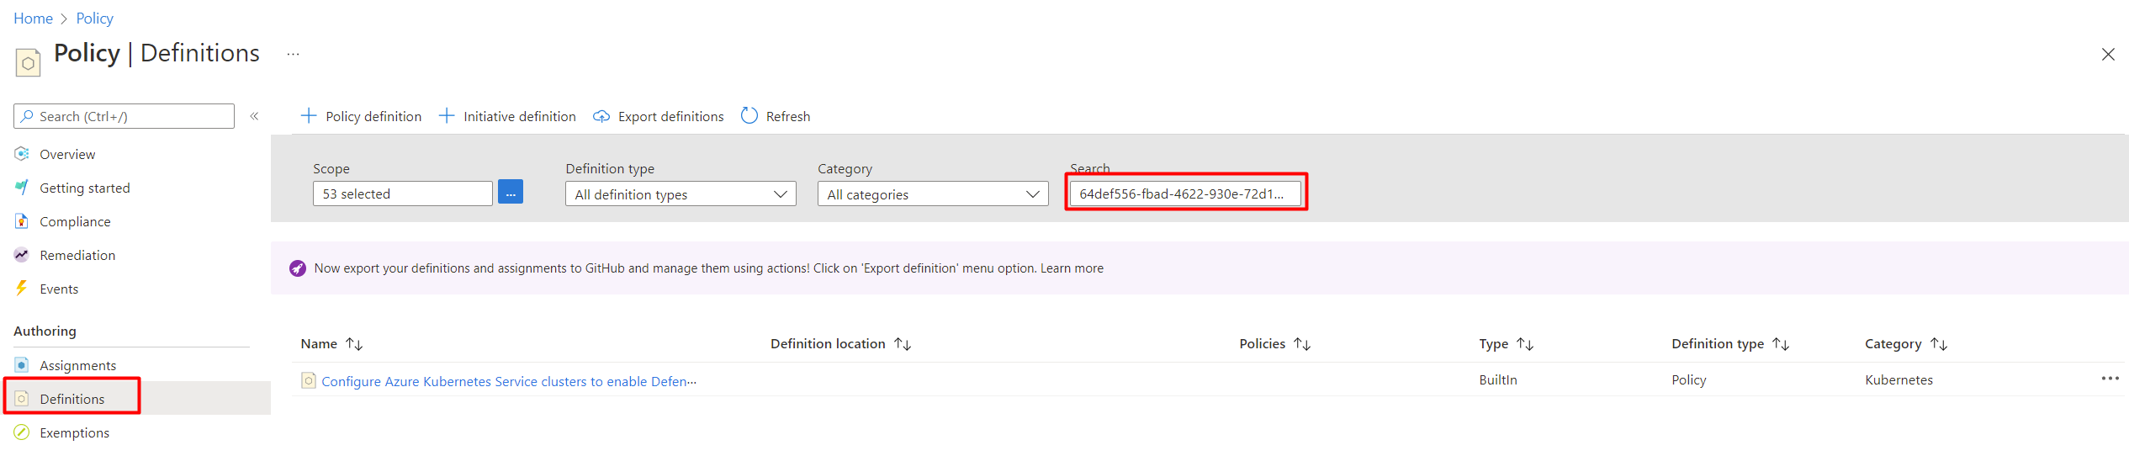Expand the All categories dropdown
Image resolution: width=2129 pixels, height=456 pixels.
point(933,194)
